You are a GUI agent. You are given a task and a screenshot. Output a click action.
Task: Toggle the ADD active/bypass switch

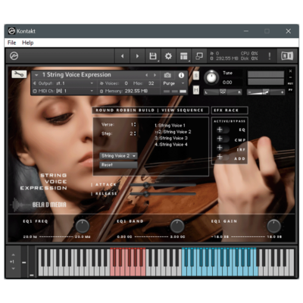[223, 158]
